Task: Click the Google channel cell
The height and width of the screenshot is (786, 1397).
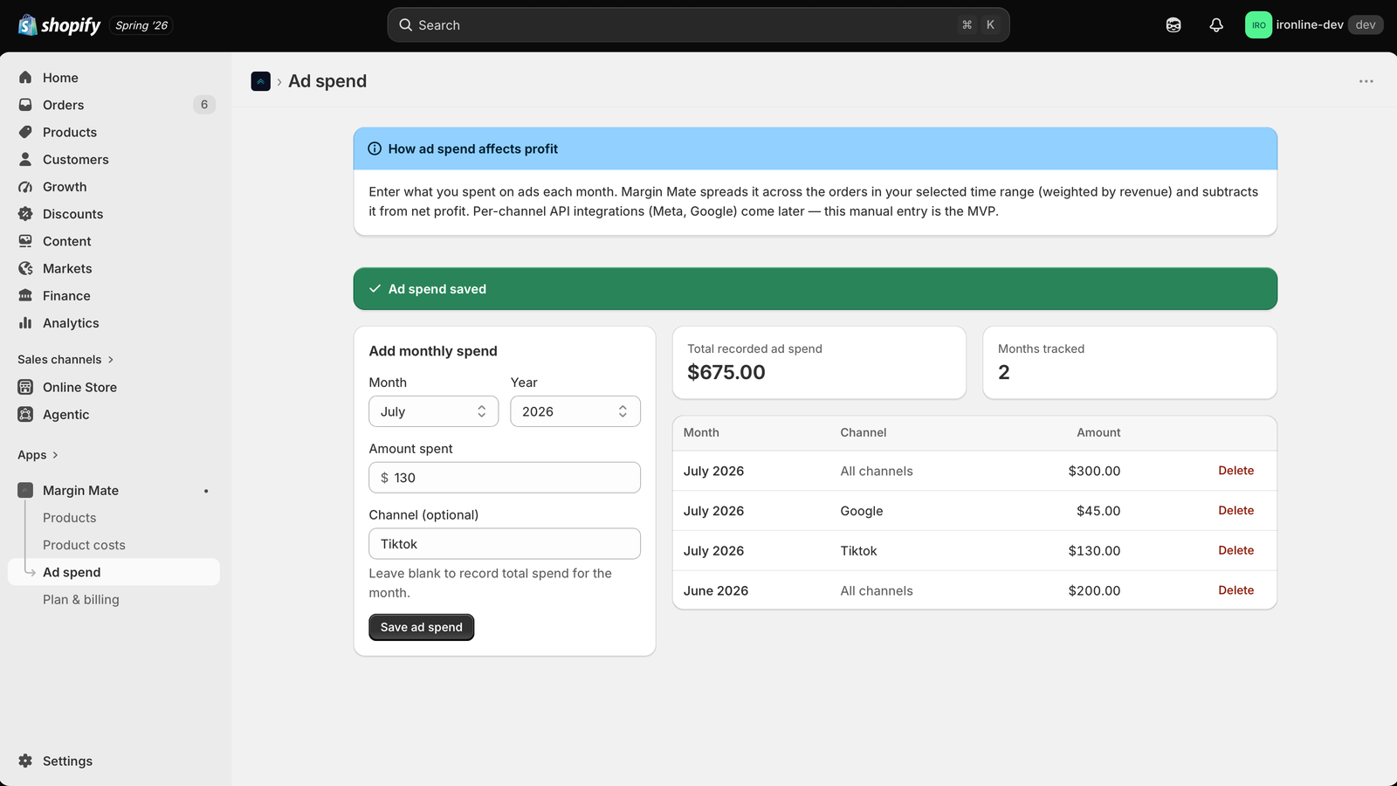Action: pos(862,511)
